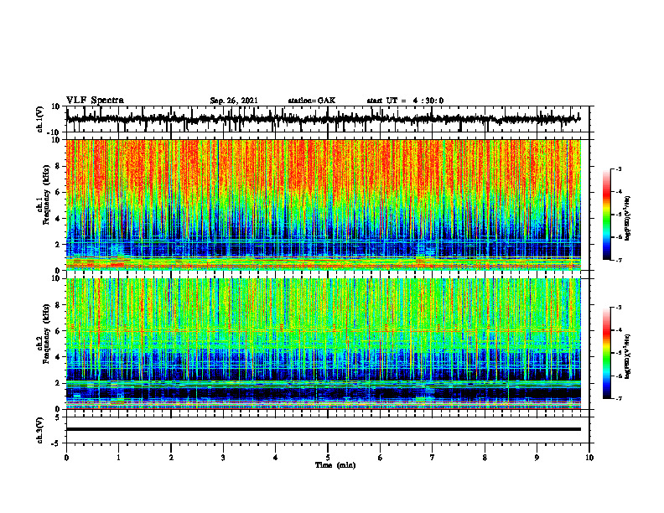Click the "2" tick on the Time axis
The height and width of the screenshot is (513, 664).
coord(171,458)
